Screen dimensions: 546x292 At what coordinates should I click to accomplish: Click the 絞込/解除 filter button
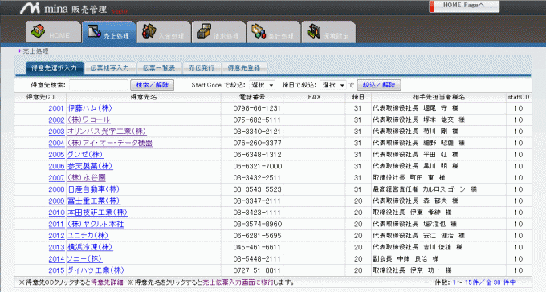pyautogui.click(x=379, y=85)
